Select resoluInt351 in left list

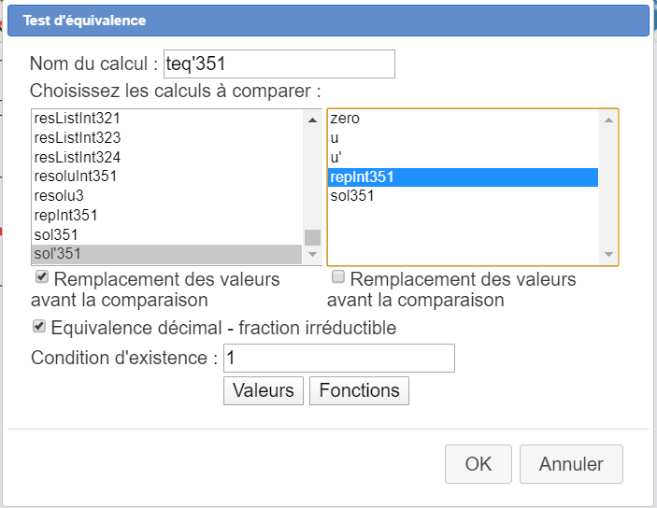pyautogui.click(x=75, y=176)
